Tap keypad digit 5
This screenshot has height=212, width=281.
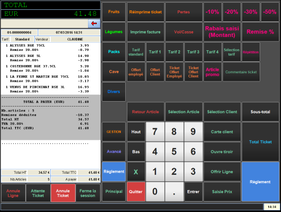click(174, 152)
